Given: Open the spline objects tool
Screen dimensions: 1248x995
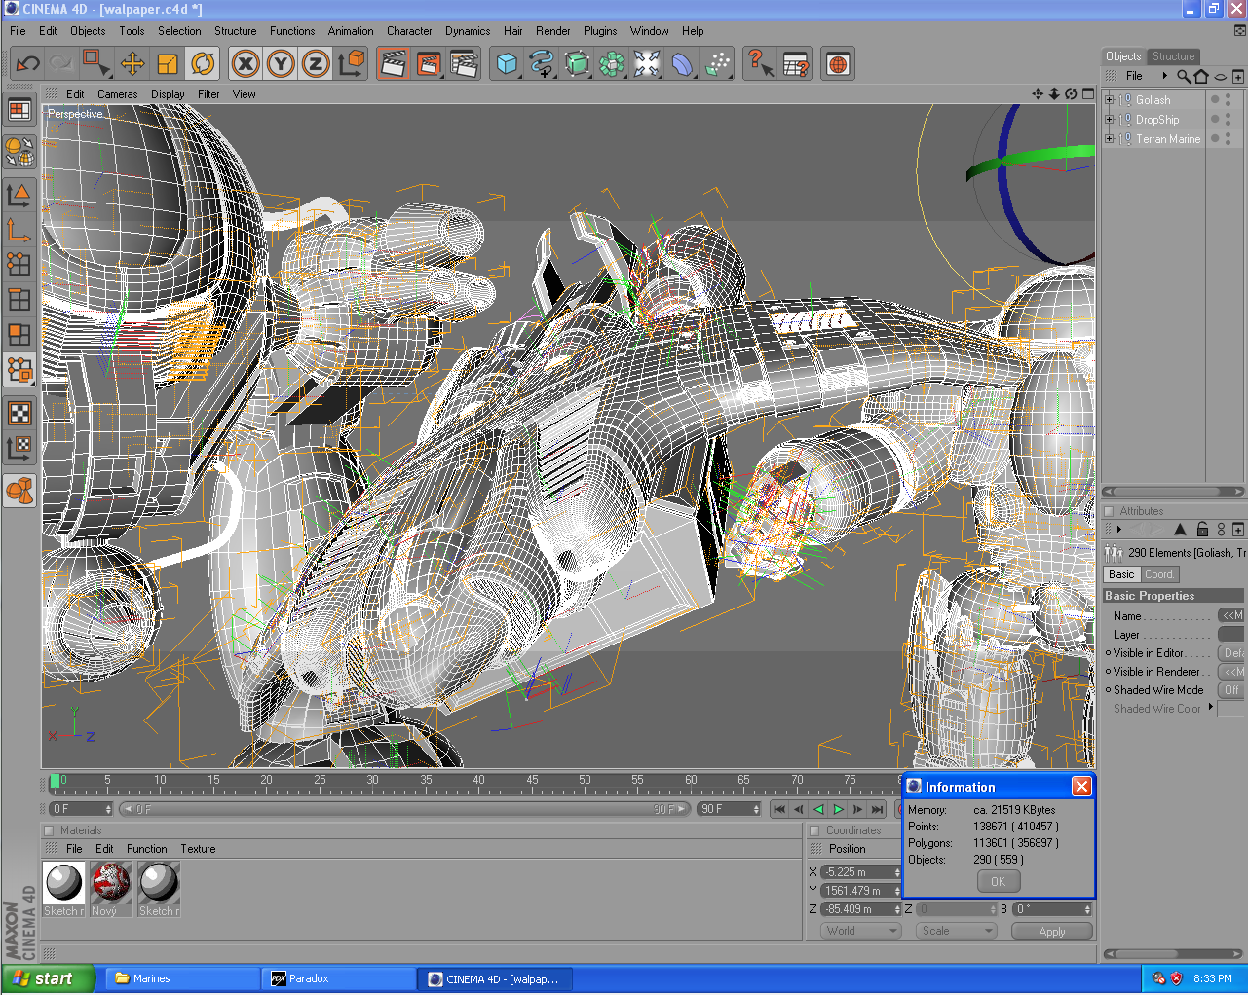Looking at the screenshot, I should point(542,64).
